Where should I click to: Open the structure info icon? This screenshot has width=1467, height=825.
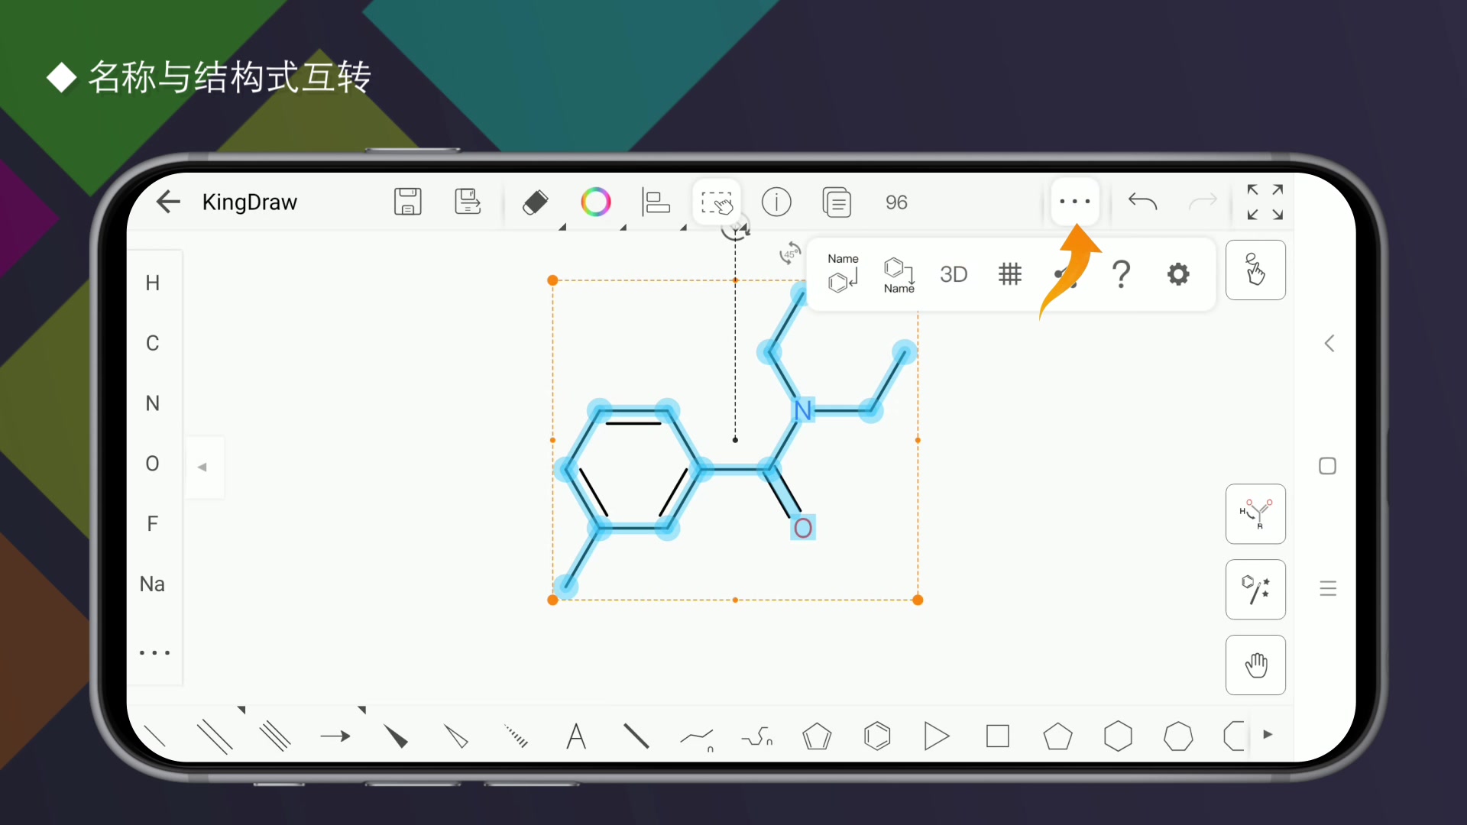776,202
